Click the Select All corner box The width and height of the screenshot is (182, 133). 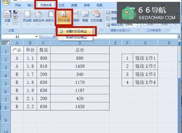click(6, 43)
